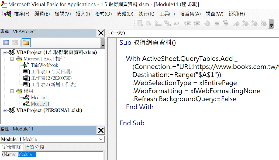Click the Complete Word toolbar icon
This screenshot has width=279, height=160.
pos(176,23)
